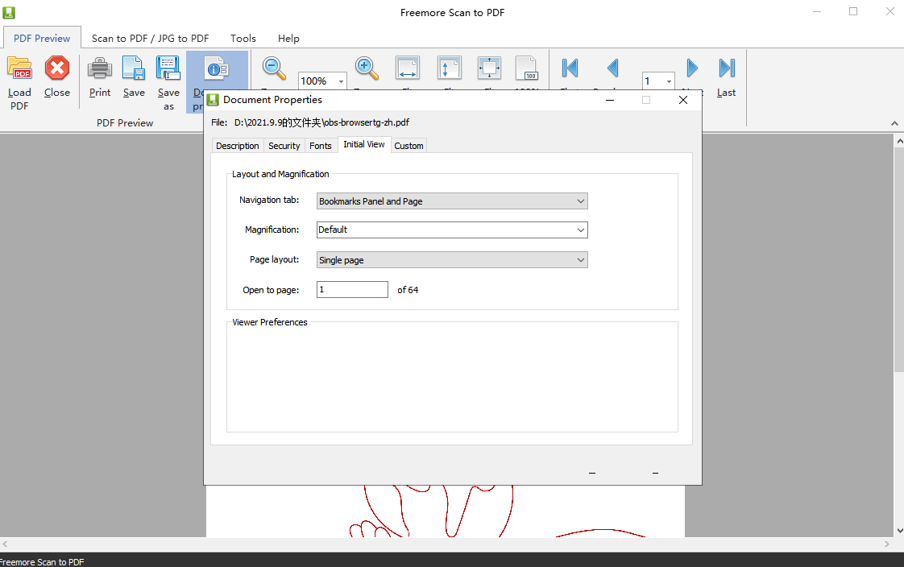Close the PDF with the red X icon
Image resolution: width=904 pixels, height=567 pixels.
pos(57,68)
